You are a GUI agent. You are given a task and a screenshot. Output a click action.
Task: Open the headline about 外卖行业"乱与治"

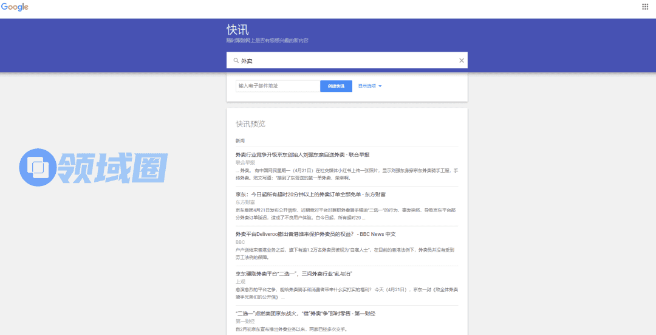[294, 274]
